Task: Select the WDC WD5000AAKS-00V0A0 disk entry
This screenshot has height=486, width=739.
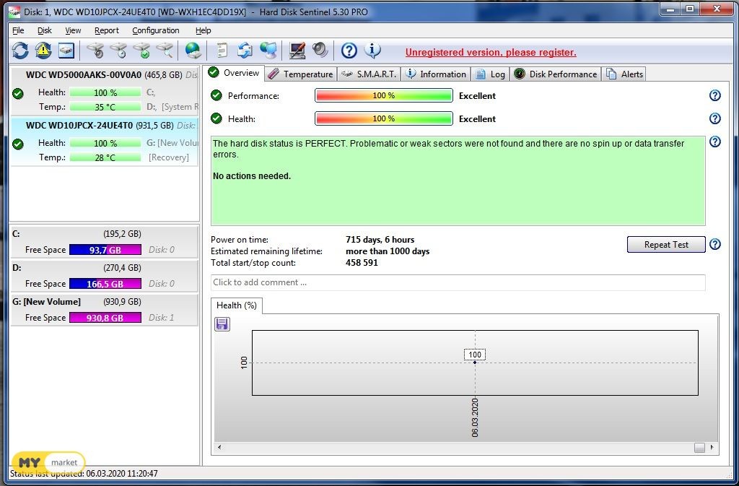Action: tap(105, 92)
